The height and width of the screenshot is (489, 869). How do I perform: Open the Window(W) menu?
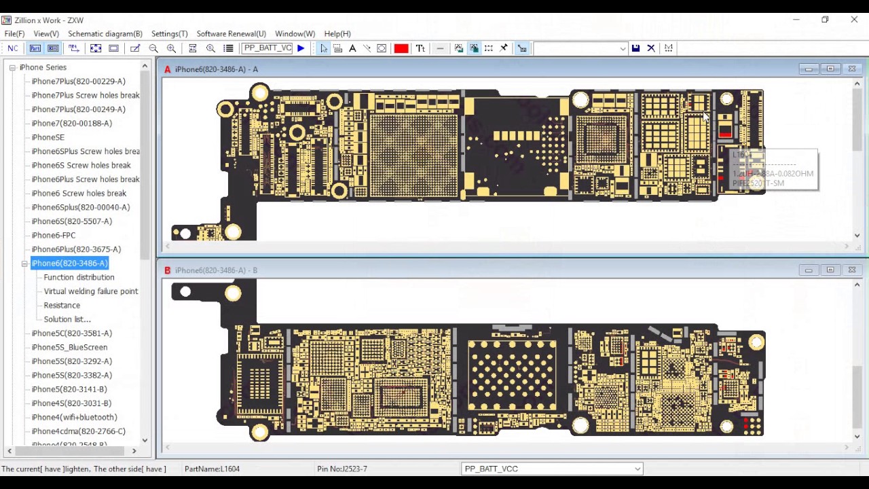295,34
